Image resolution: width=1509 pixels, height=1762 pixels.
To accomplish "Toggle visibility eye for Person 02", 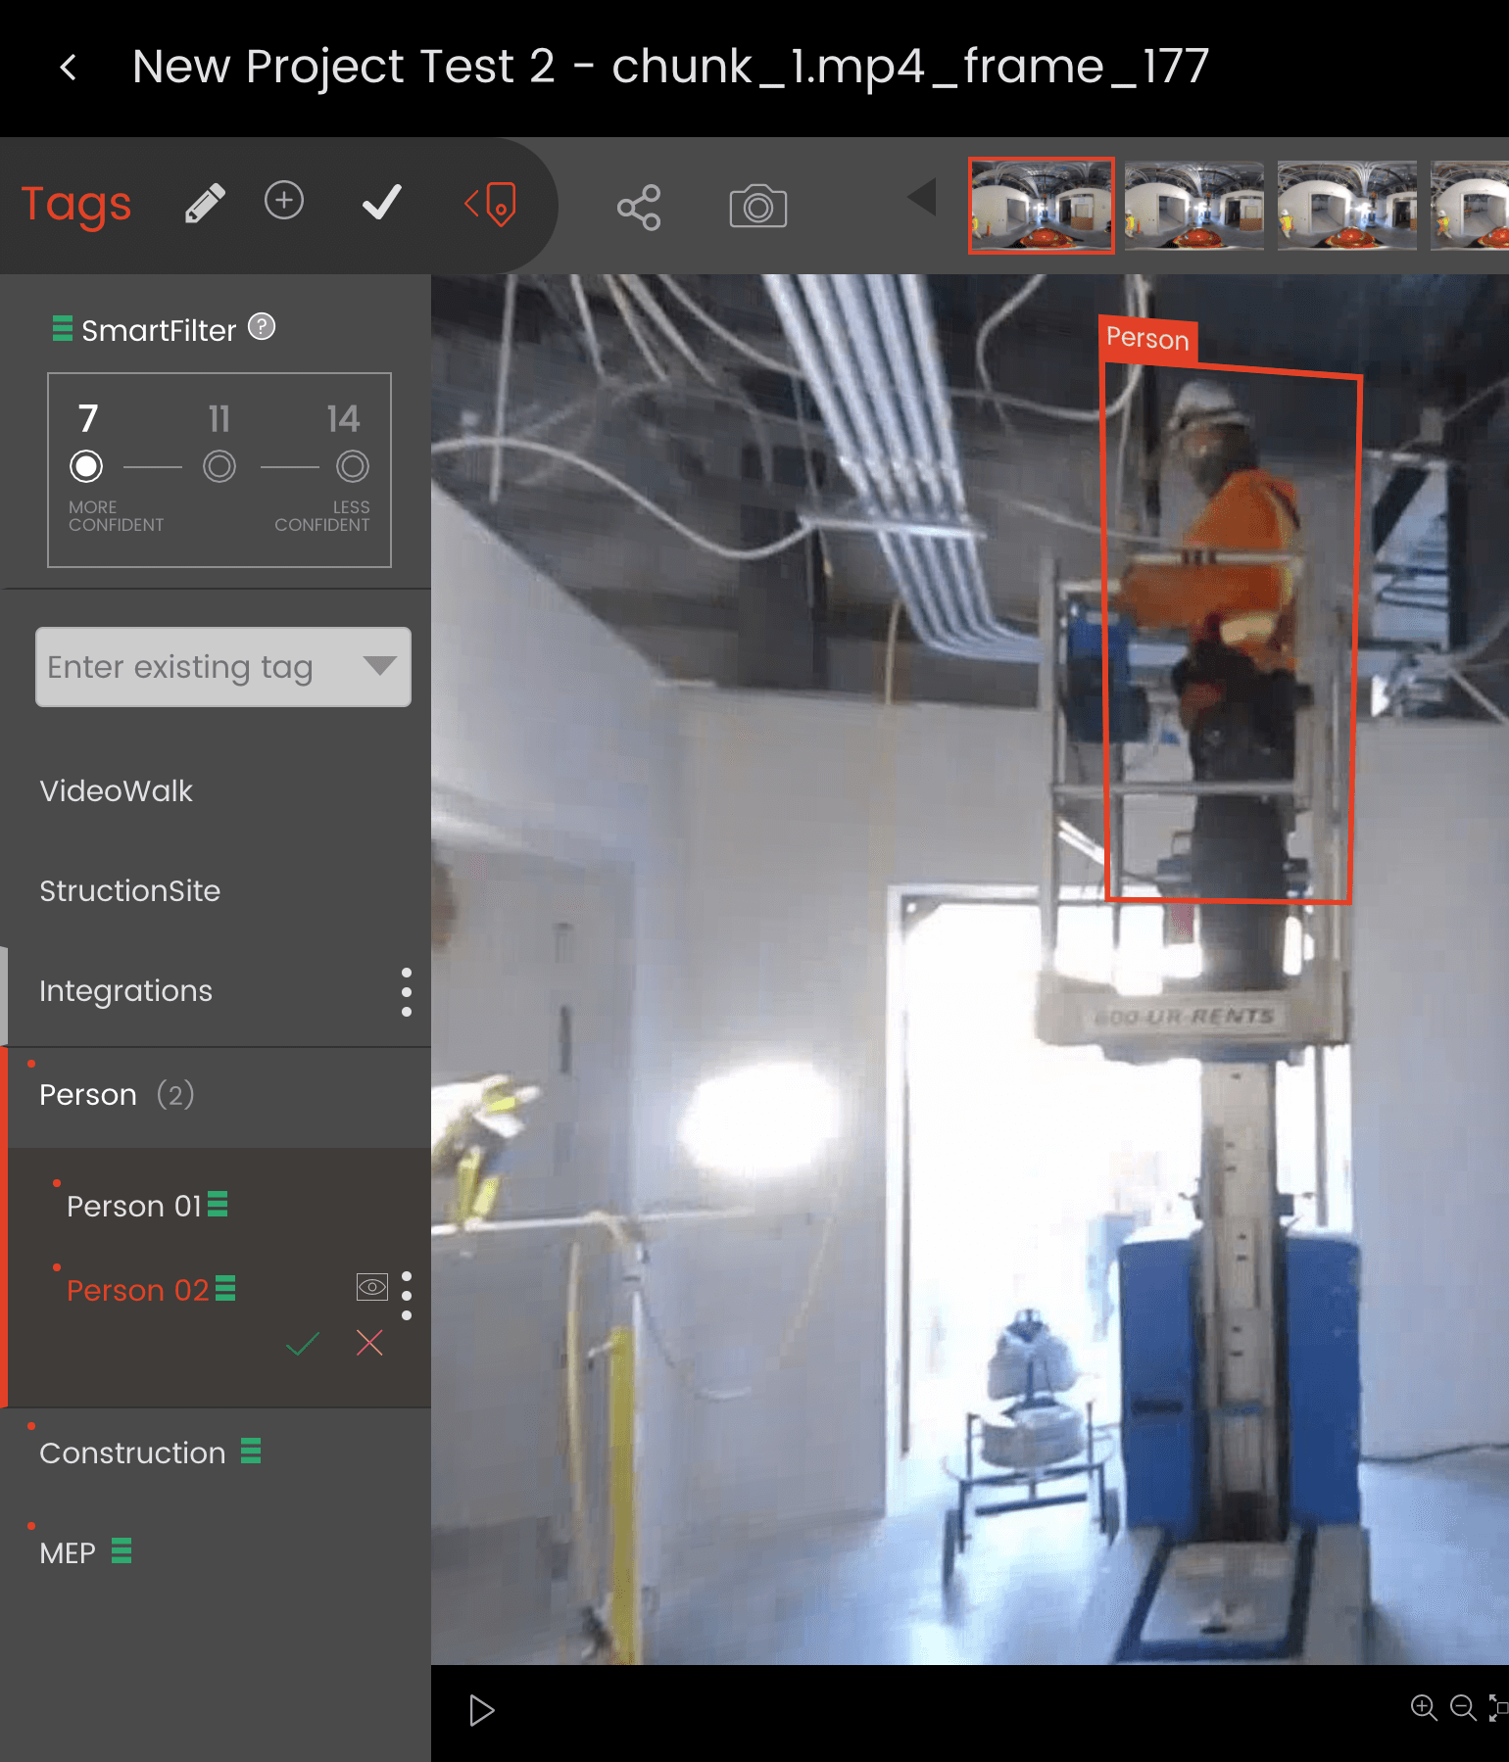I will click(372, 1287).
